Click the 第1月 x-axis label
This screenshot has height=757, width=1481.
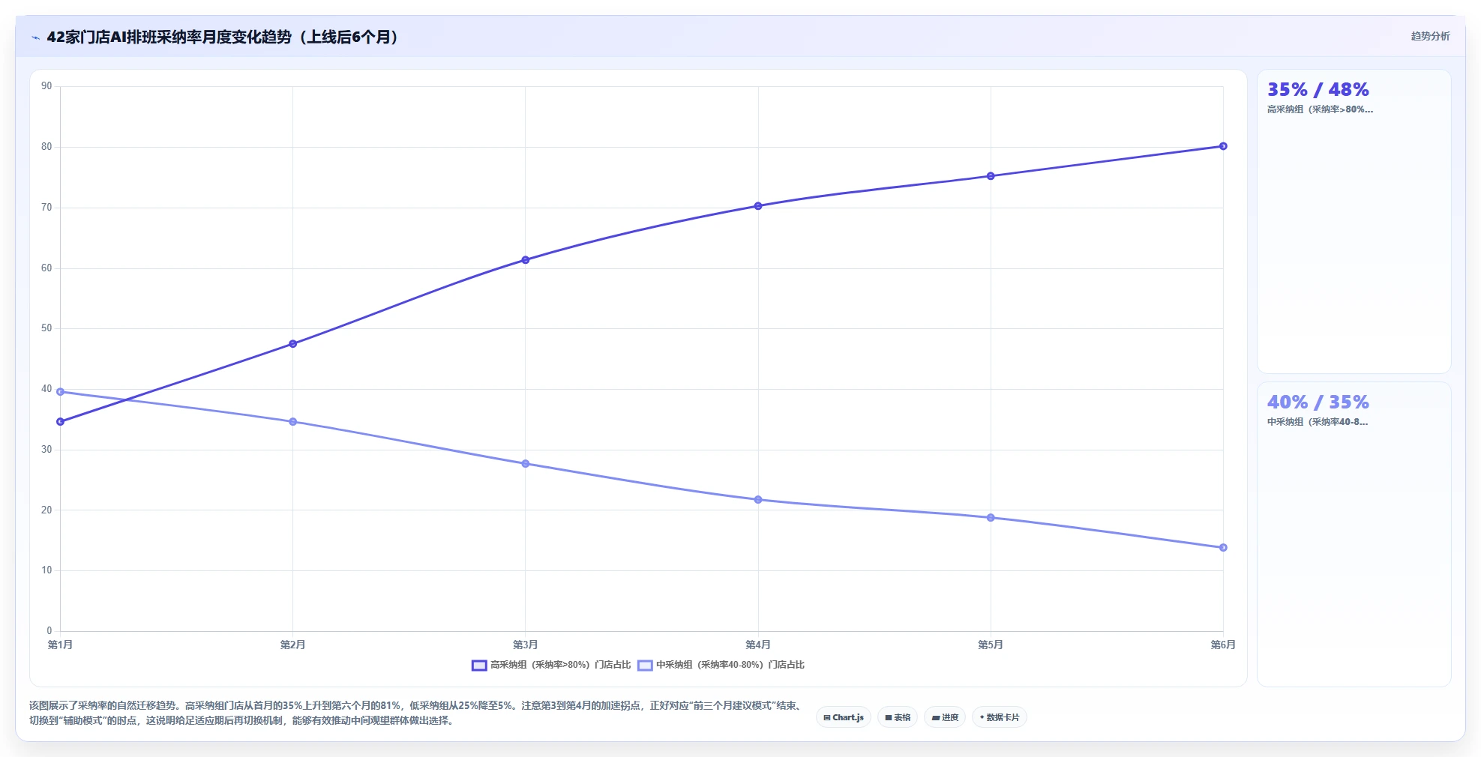tap(61, 645)
